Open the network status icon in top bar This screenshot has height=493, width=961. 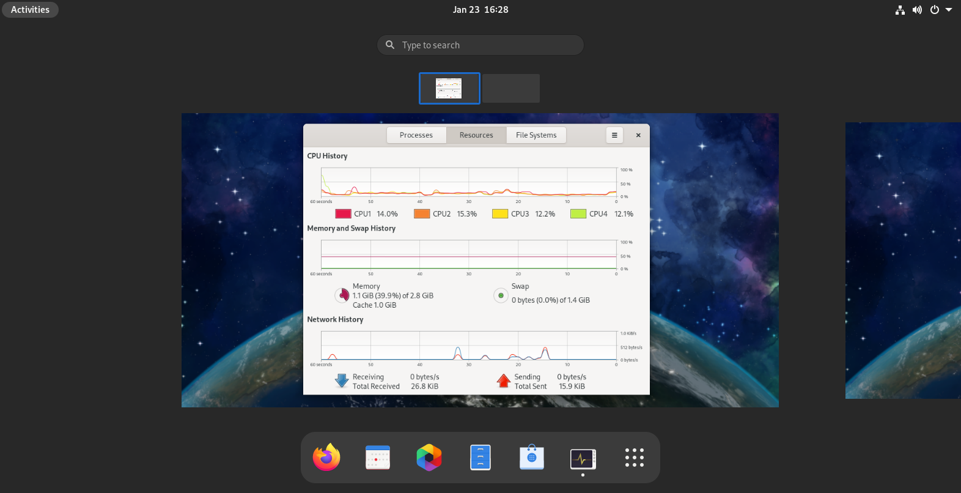[900, 10]
